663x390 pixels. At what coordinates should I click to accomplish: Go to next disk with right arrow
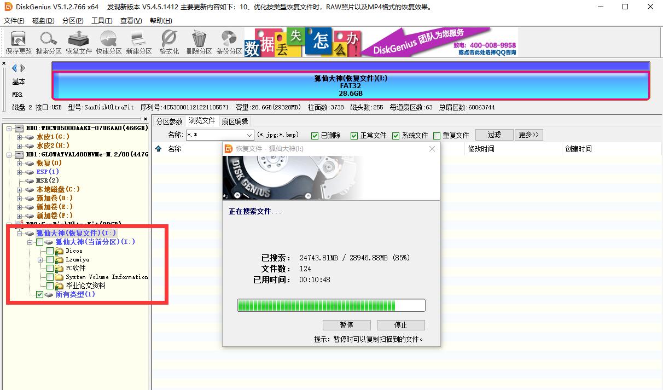23,68
